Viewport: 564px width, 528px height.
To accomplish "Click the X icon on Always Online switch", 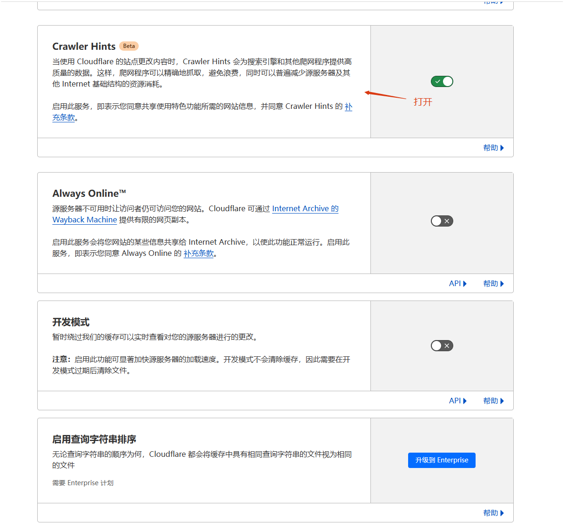I will tap(447, 221).
